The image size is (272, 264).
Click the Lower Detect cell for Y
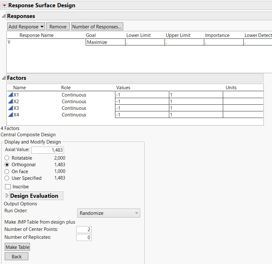pyautogui.click(x=258, y=42)
